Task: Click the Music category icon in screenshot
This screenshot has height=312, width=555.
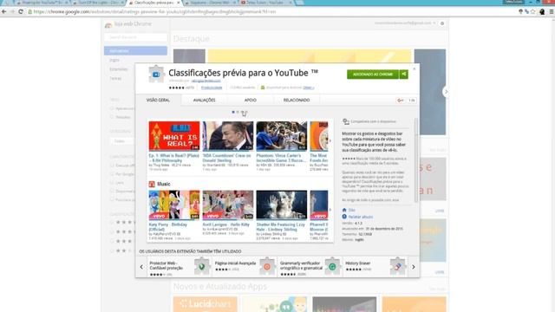Action: pos(152,184)
